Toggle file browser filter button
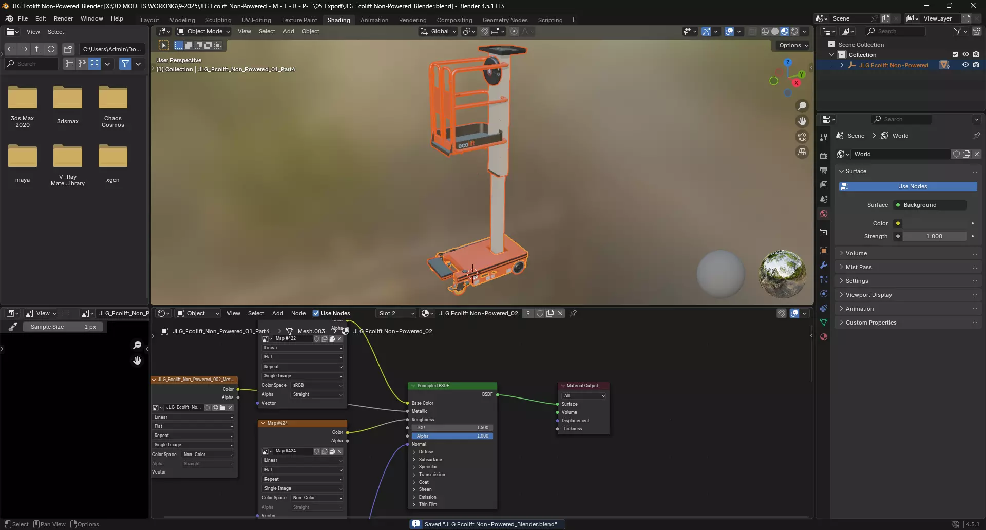 125,64
